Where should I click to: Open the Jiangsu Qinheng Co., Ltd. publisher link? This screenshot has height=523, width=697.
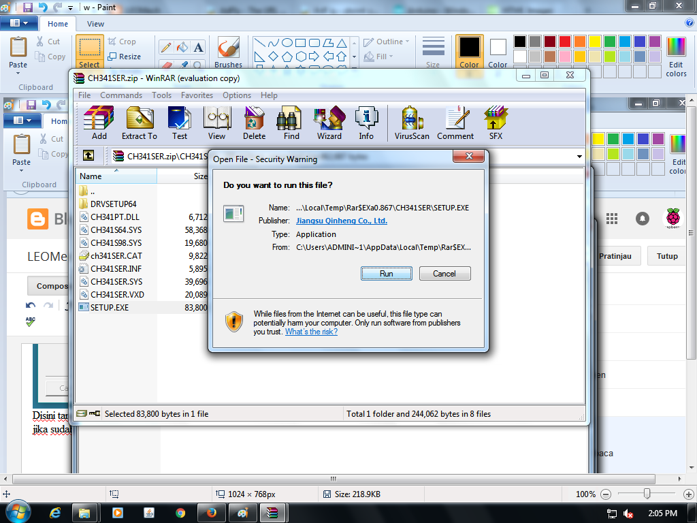tap(342, 221)
